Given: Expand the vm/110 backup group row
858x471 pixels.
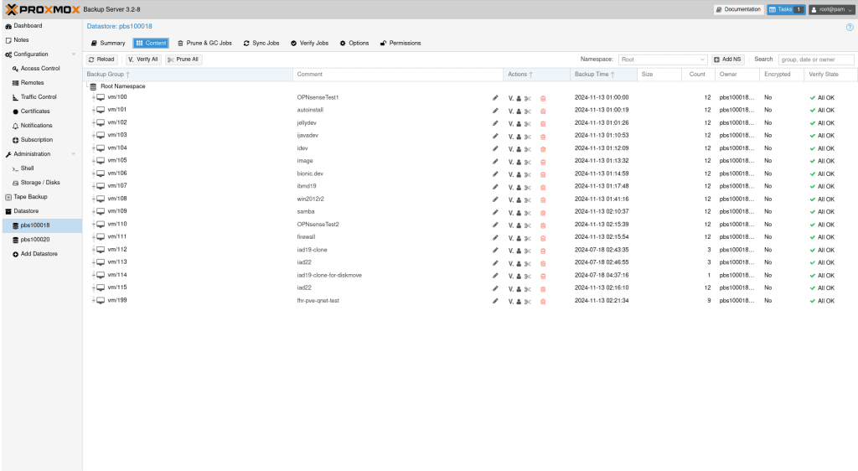Looking at the screenshot, I should pyautogui.click(x=93, y=225).
